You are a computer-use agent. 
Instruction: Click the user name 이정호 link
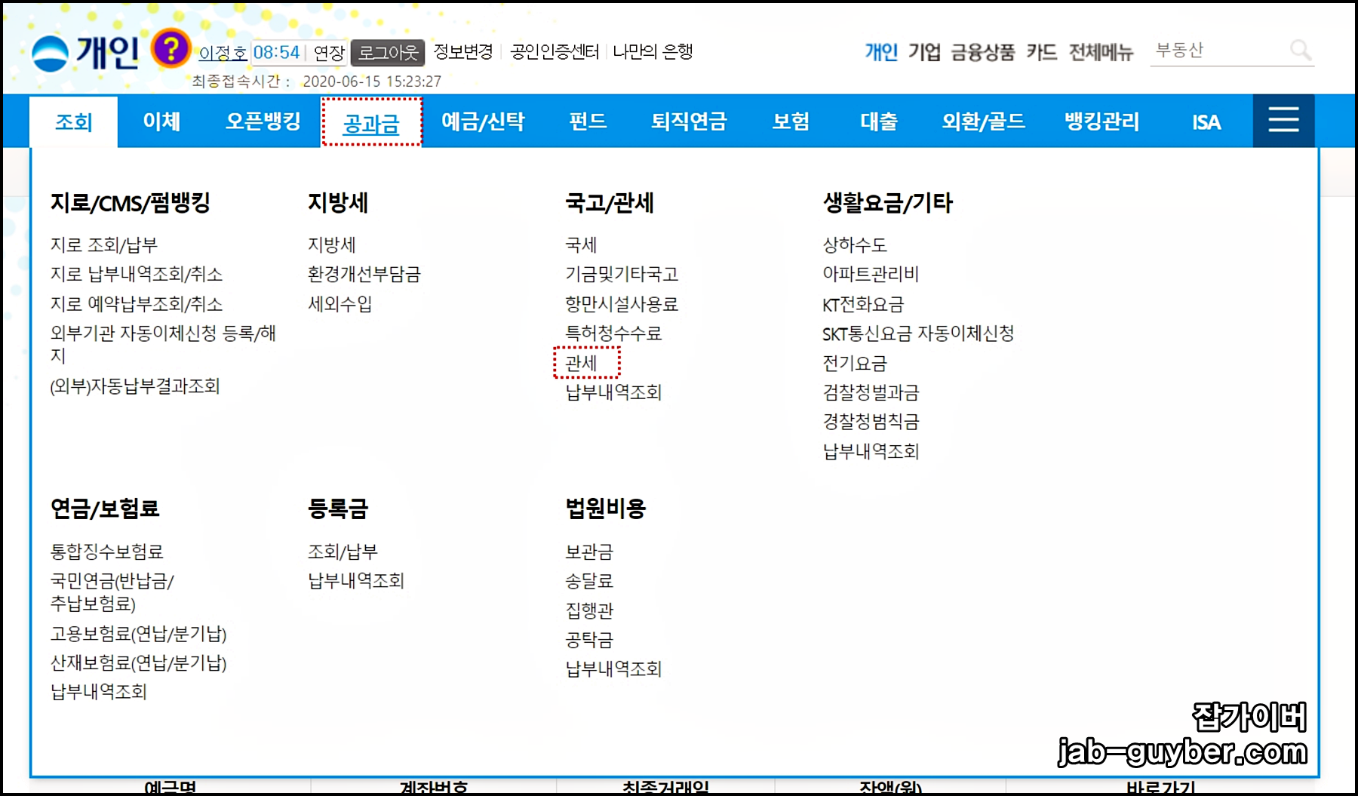tap(223, 53)
